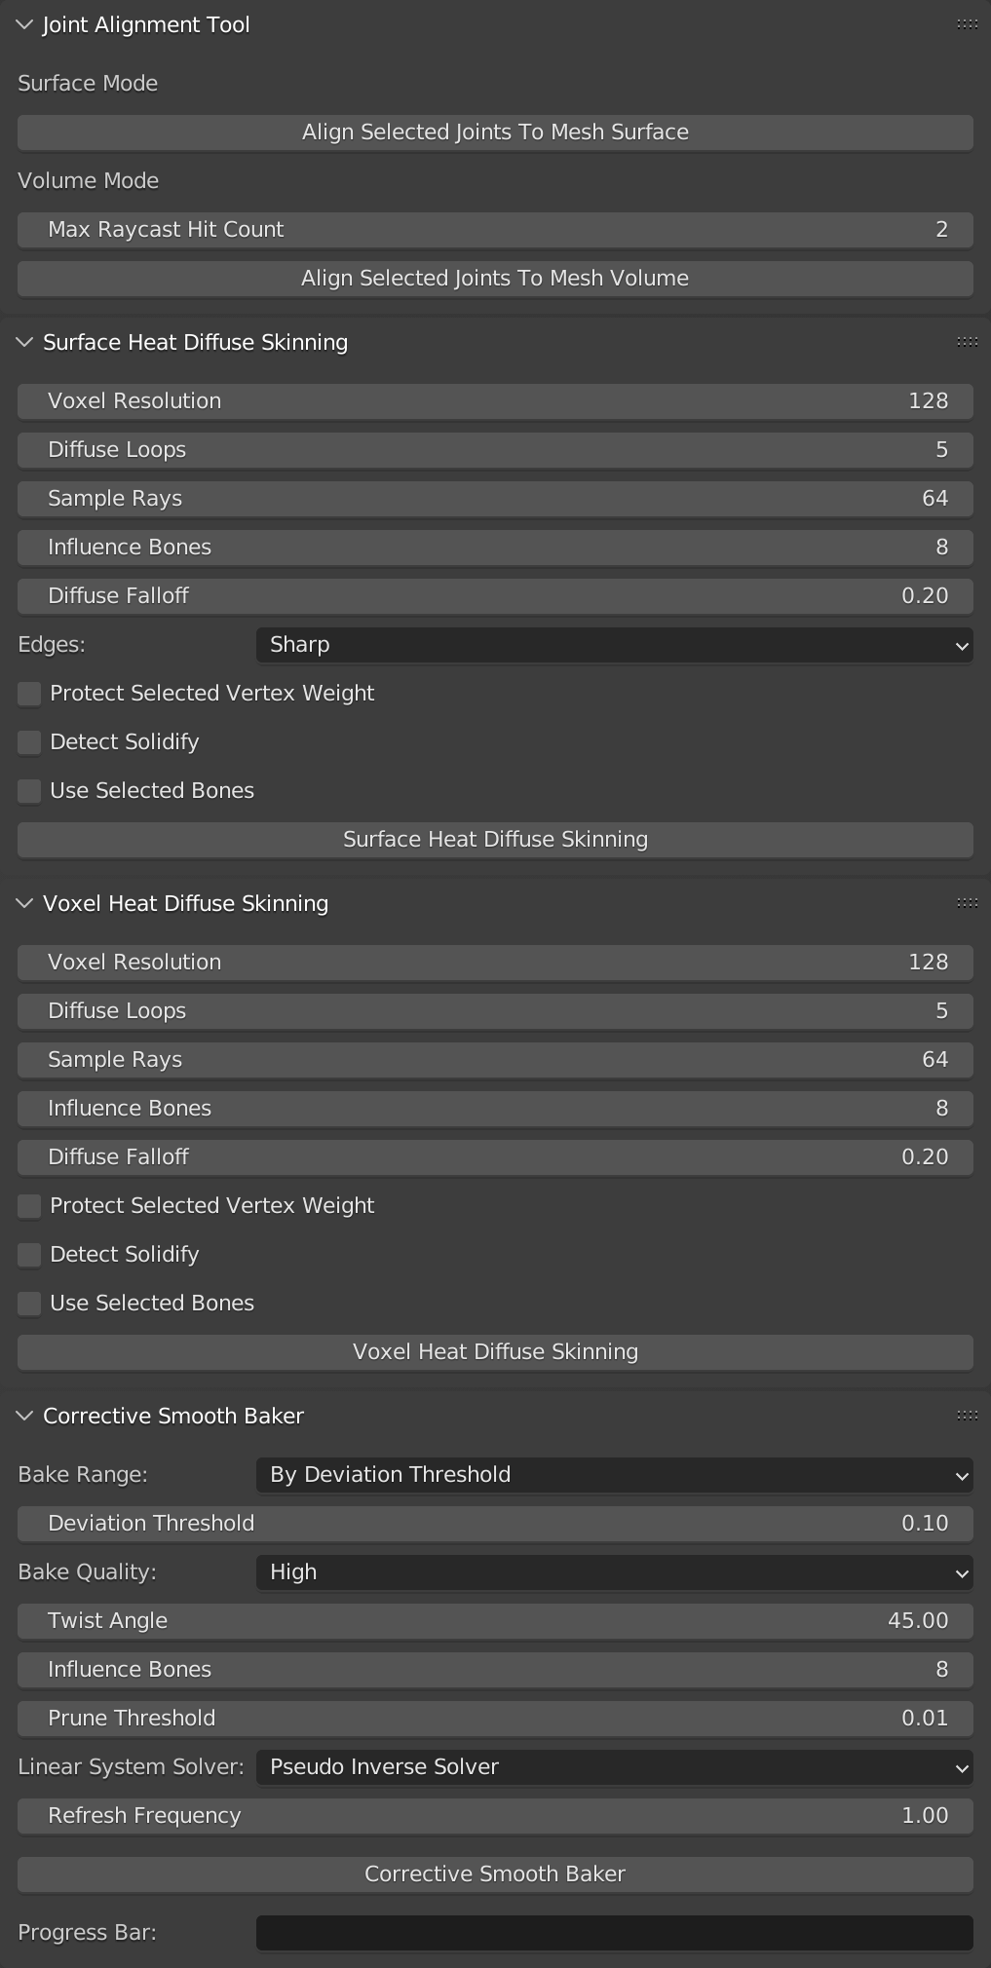Viewport: 991px width, 1968px height.
Task: Click the Max Raycast Hit Count field
Action: (495, 229)
